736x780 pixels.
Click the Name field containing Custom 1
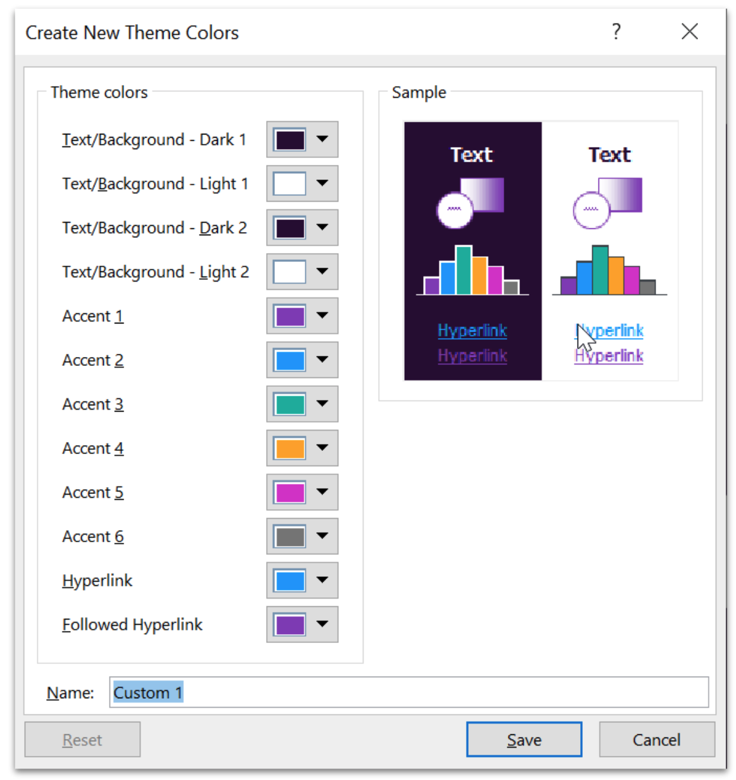coord(409,692)
